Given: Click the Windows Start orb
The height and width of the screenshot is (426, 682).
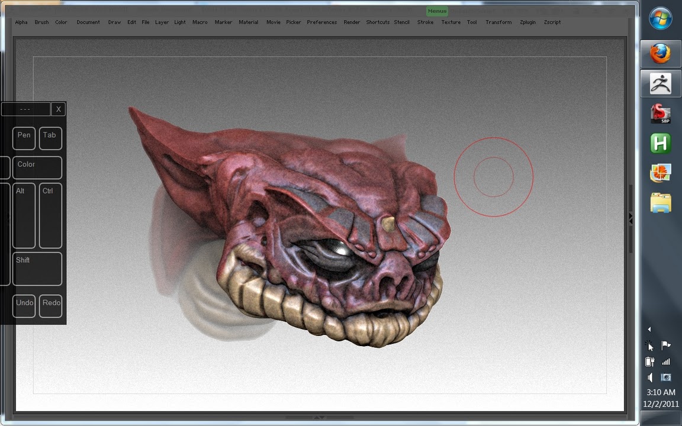Looking at the screenshot, I should click(x=660, y=18).
